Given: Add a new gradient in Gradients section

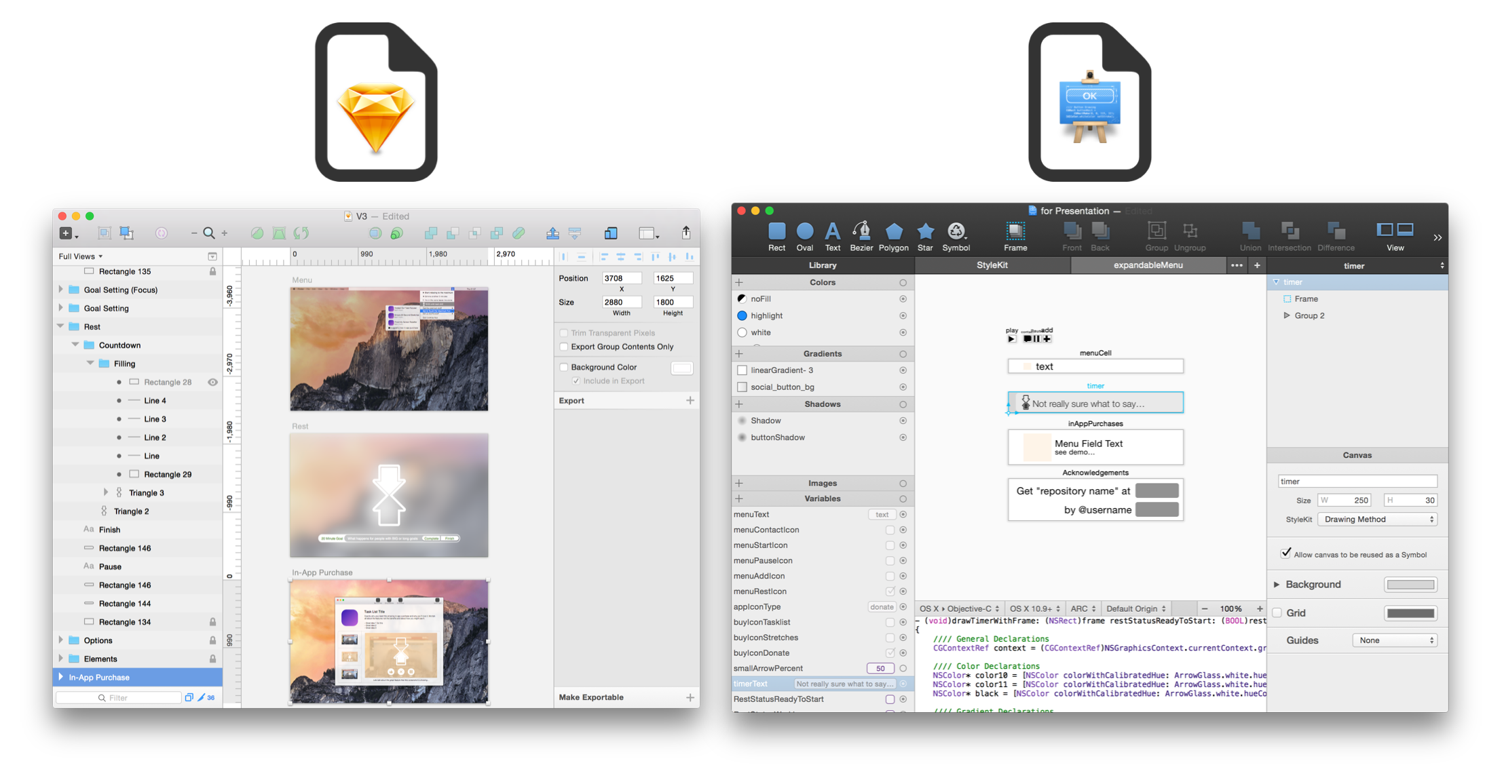Looking at the screenshot, I should point(739,353).
